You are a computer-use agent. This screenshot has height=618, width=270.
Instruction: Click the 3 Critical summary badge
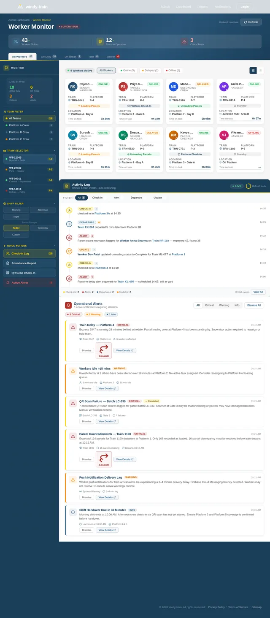(x=74, y=314)
